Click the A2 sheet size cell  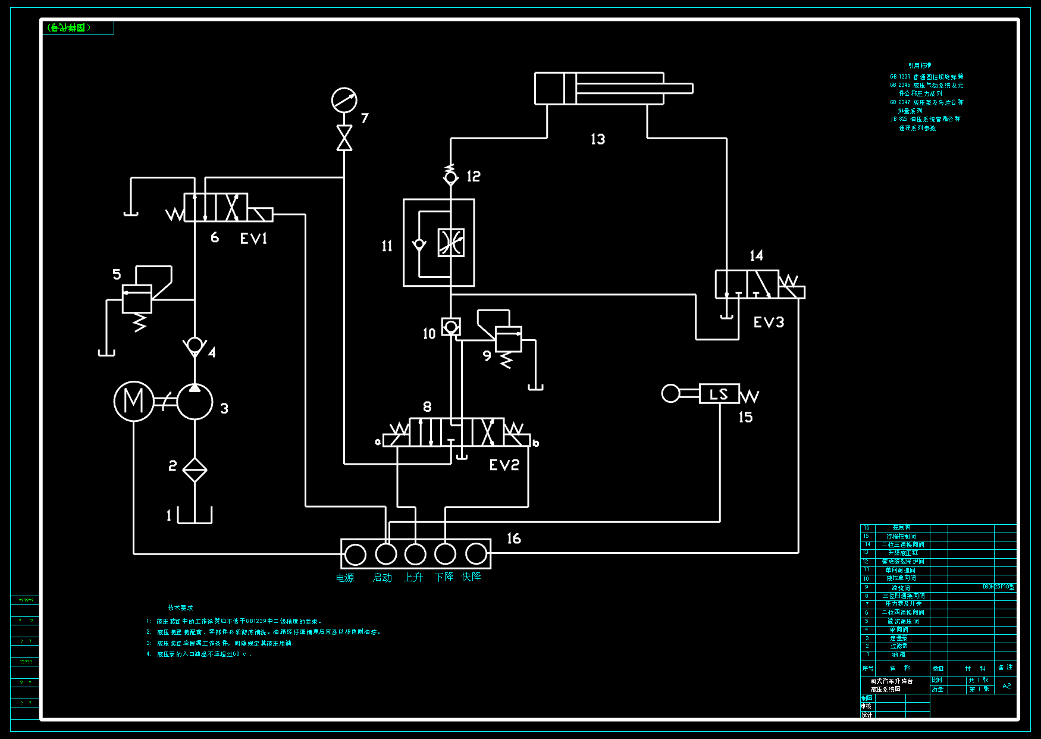(1006, 685)
